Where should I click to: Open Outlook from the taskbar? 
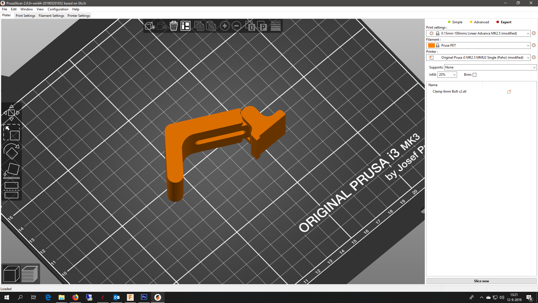[x=117, y=297]
